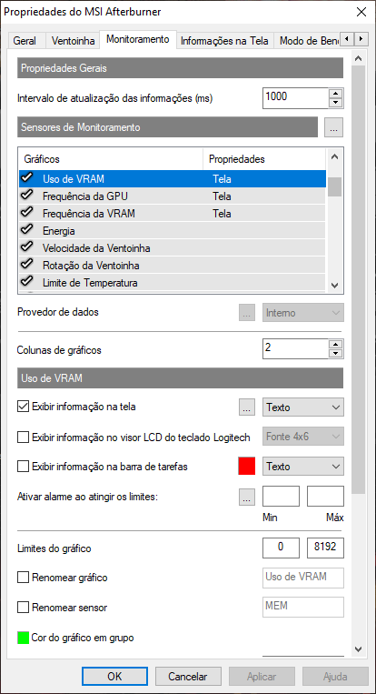
Task: Click the OK button
Action: tap(114, 677)
